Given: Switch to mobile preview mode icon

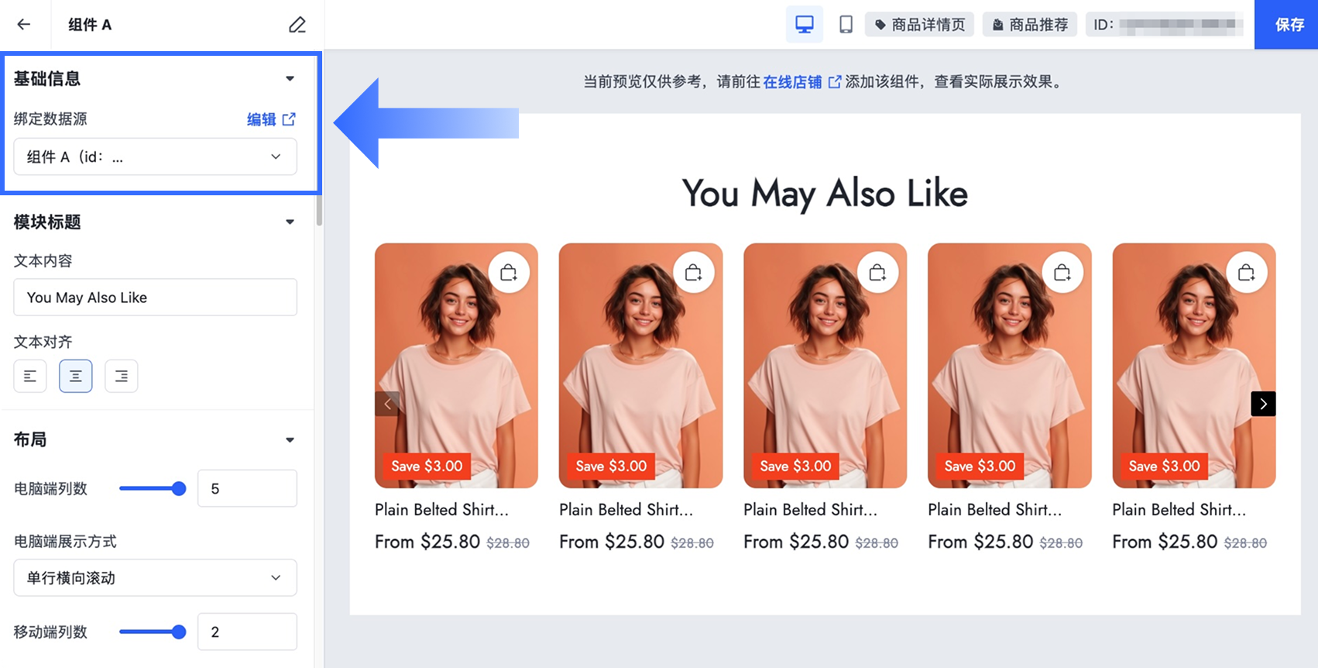Looking at the screenshot, I should [846, 25].
